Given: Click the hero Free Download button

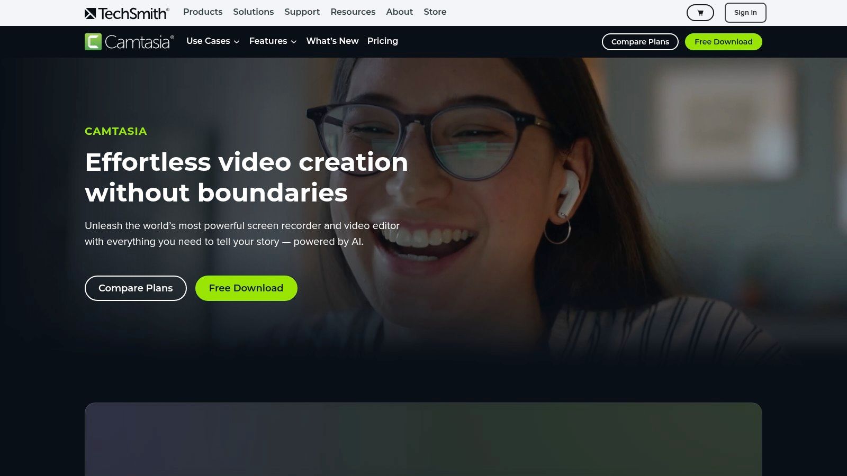Looking at the screenshot, I should pos(246,288).
